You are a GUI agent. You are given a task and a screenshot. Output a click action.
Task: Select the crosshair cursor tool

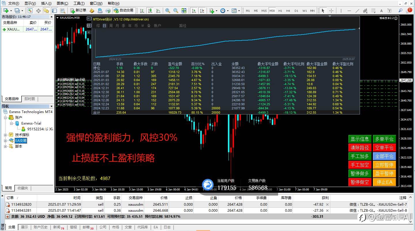[x=331, y=11]
